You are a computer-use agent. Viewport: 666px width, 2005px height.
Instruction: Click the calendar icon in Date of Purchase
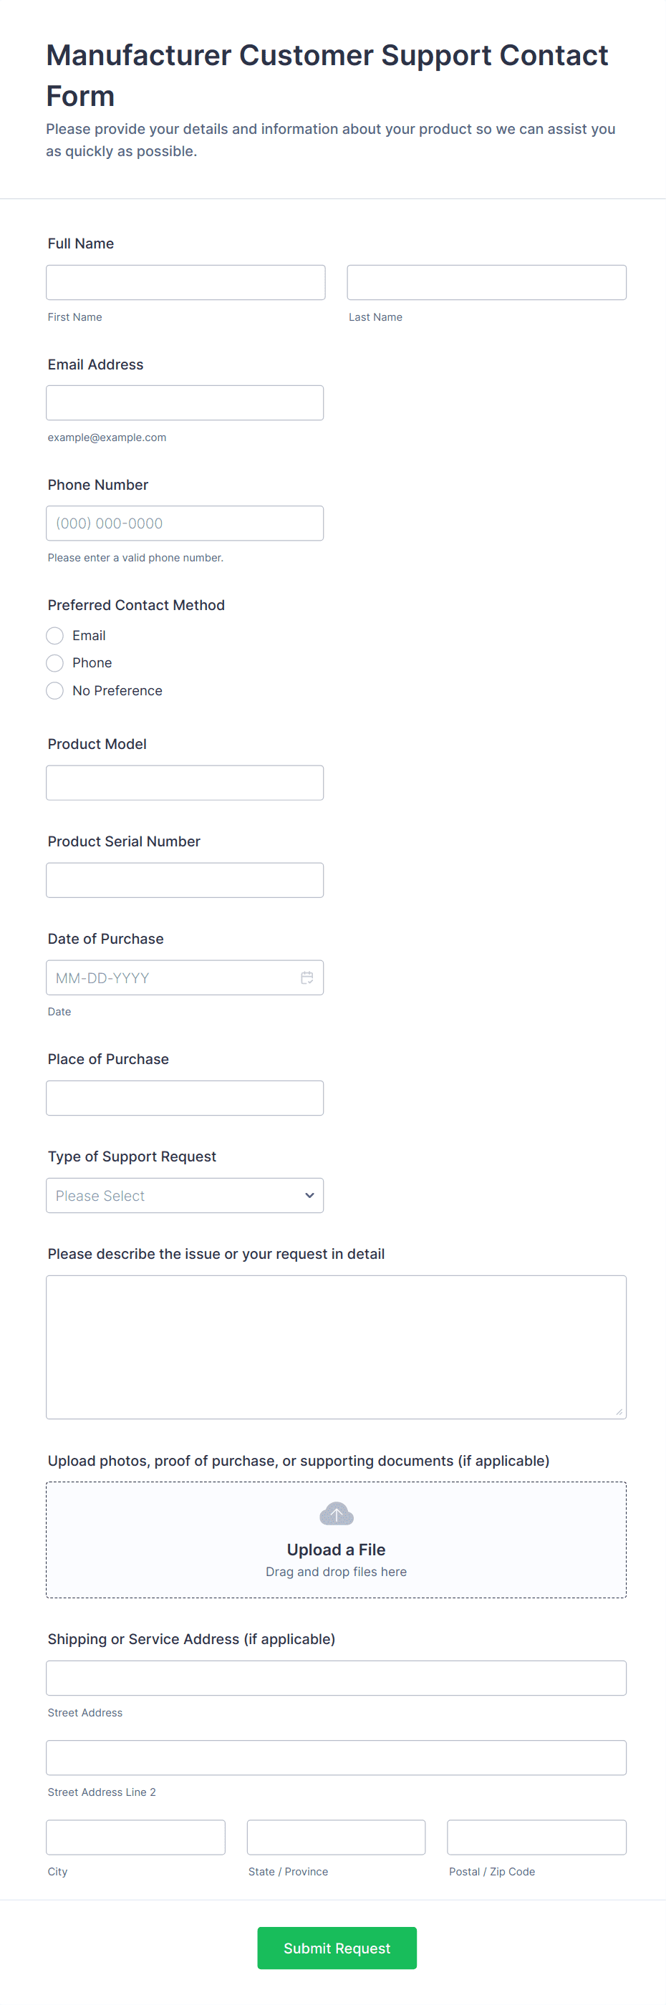(x=307, y=977)
